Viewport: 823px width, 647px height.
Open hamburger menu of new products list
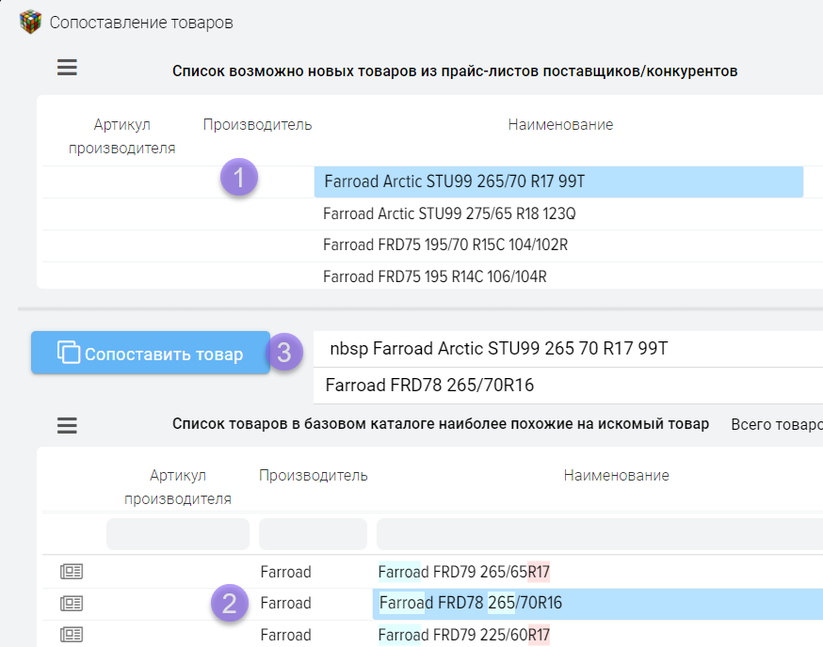pos(67,68)
